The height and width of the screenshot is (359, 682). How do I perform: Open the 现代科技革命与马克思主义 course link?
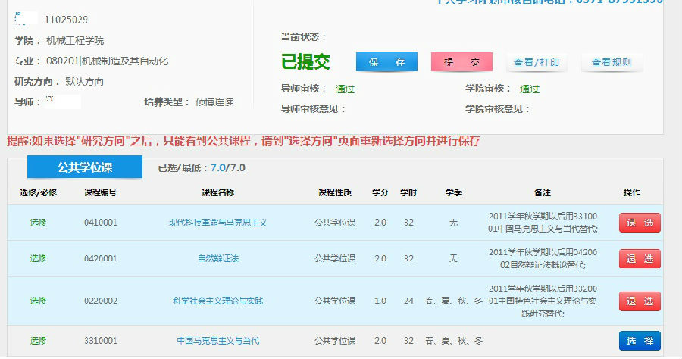(217, 223)
